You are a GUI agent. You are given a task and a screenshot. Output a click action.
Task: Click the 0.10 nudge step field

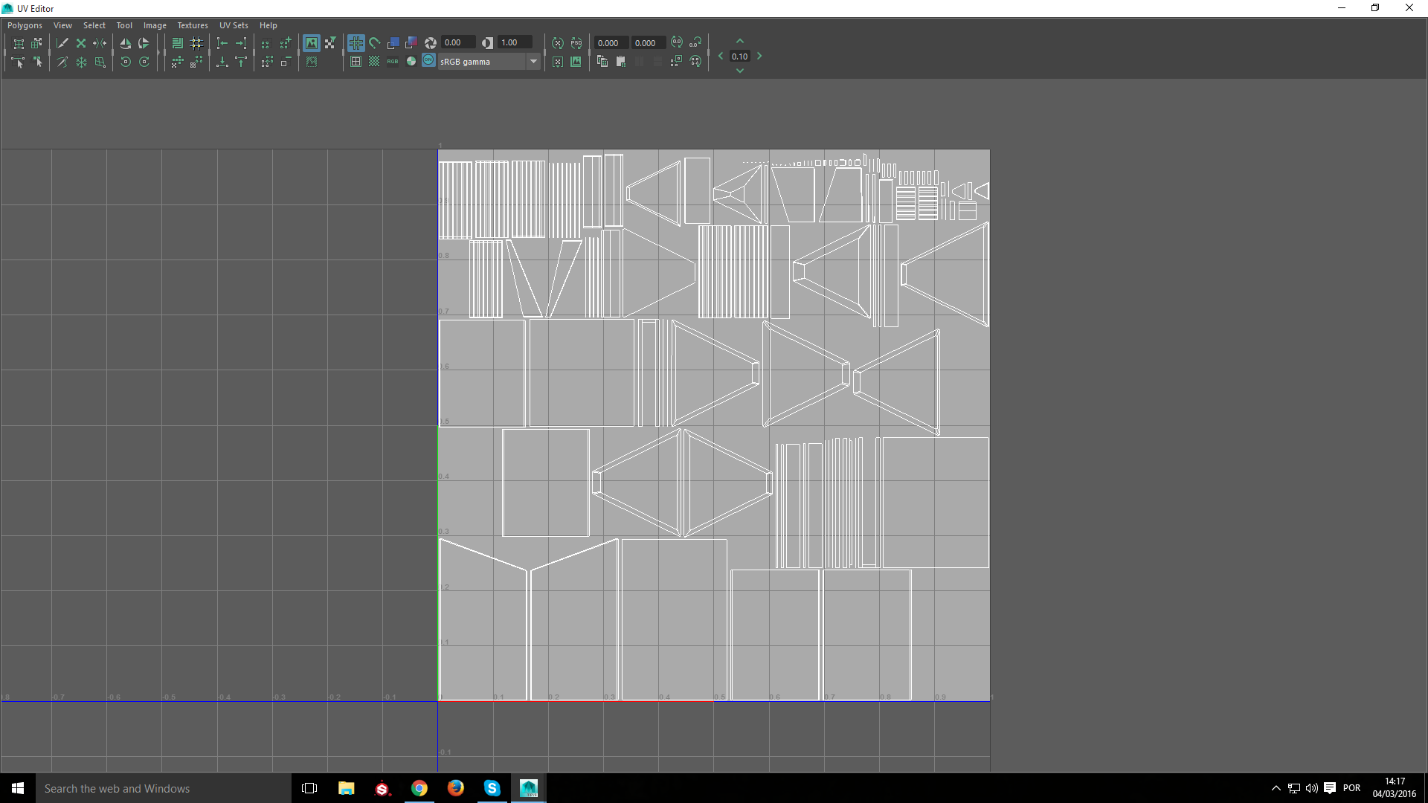pyautogui.click(x=740, y=57)
